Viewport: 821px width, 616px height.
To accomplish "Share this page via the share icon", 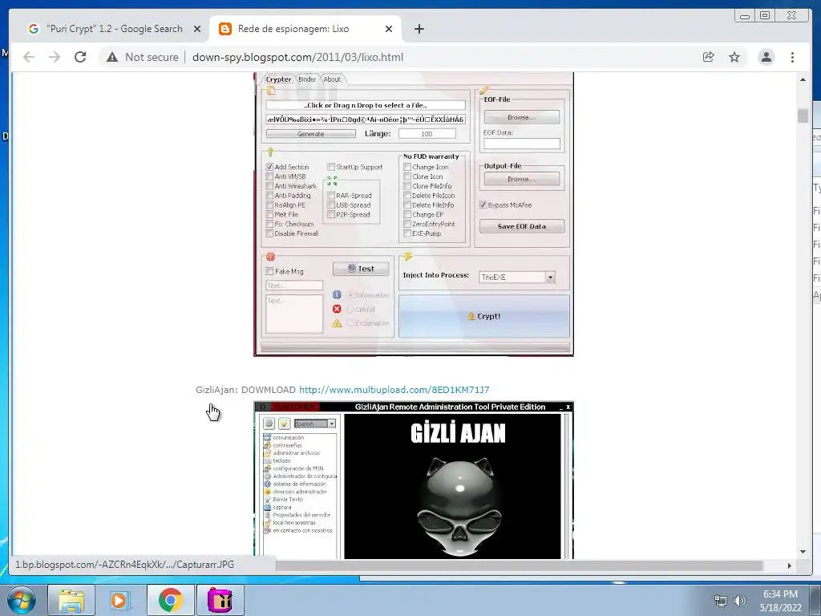I will 709,57.
